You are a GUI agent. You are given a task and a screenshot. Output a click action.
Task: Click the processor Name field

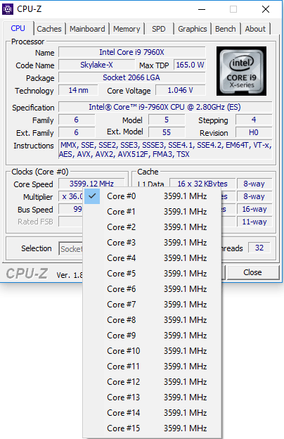(x=131, y=52)
